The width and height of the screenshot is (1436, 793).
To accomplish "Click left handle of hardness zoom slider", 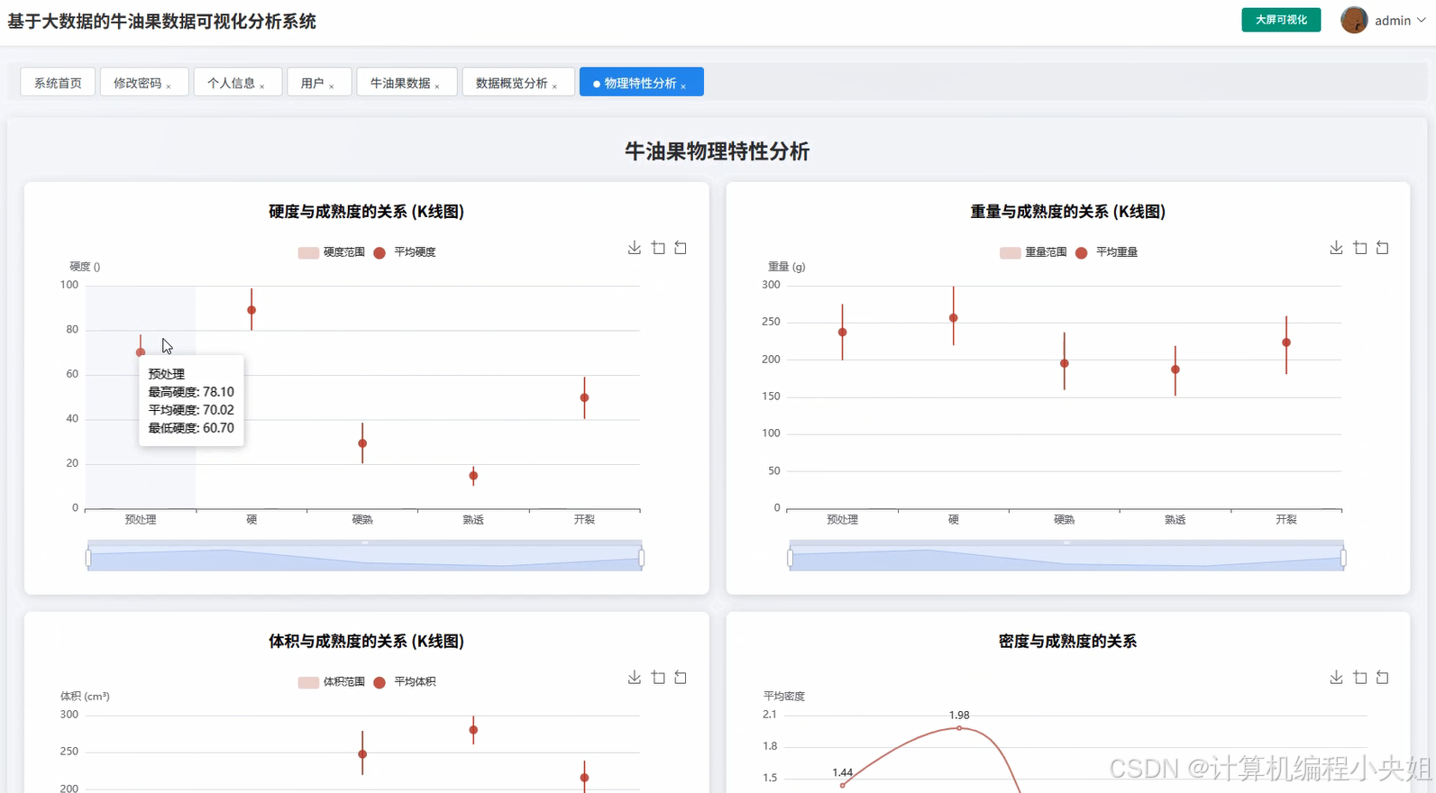I will coord(88,558).
